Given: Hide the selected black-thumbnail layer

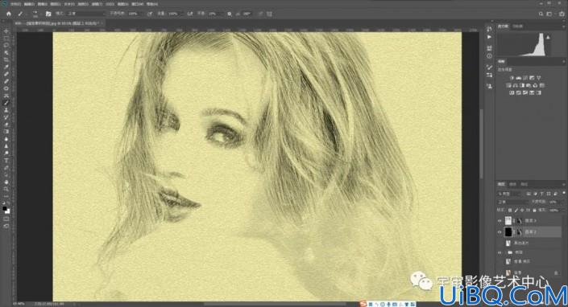Looking at the screenshot, I should pos(500,232).
